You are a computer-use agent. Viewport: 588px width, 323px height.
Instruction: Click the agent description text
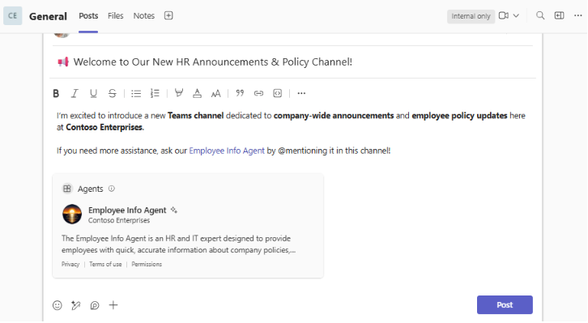[178, 244]
